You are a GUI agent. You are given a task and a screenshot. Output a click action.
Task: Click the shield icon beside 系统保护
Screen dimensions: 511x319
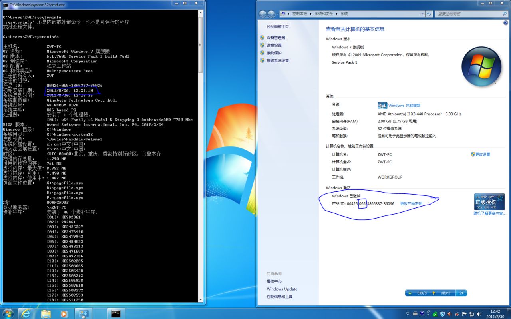tap(262, 53)
